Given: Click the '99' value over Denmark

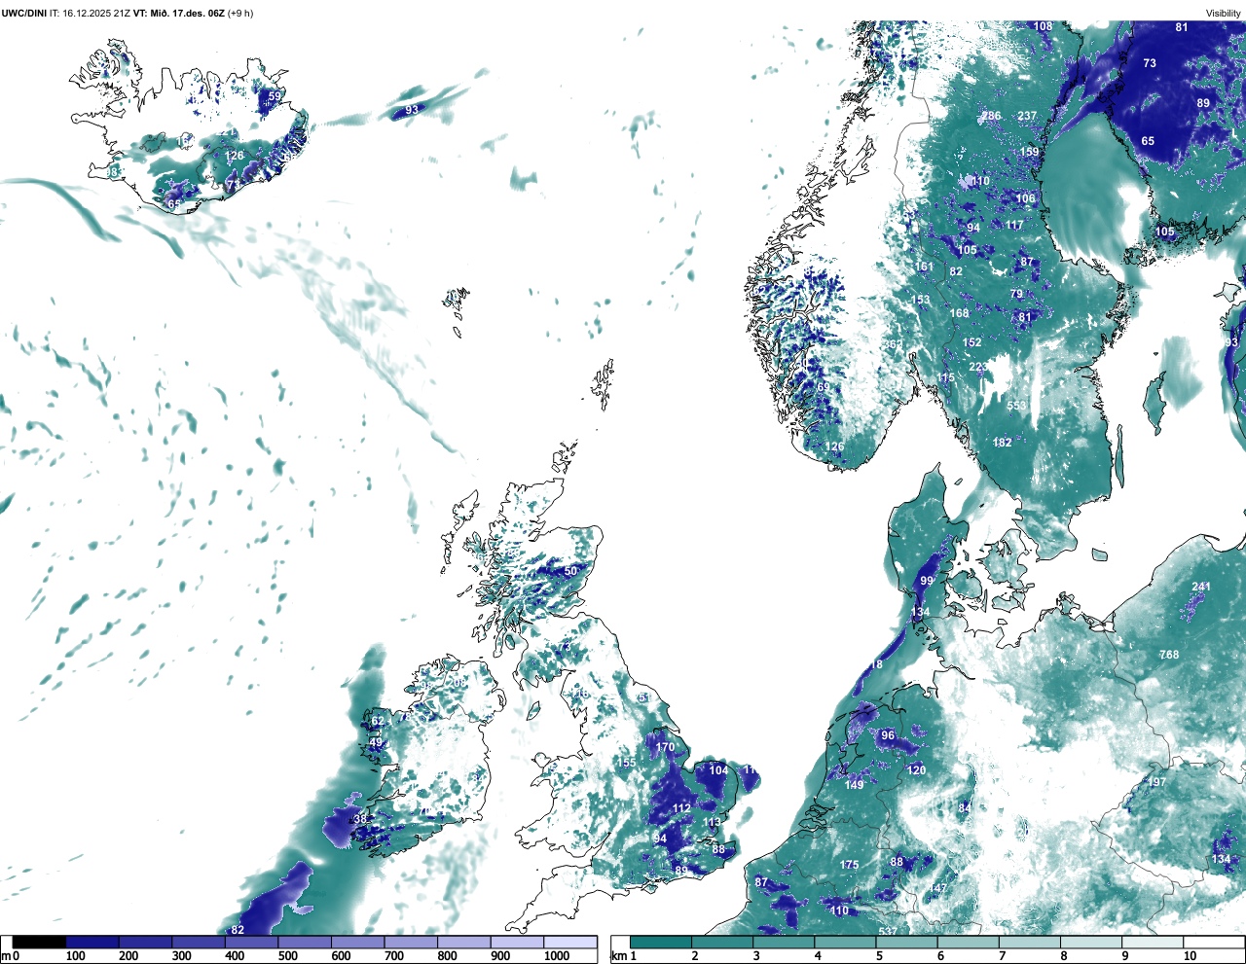Looking at the screenshot, I should [x=927, y=582].
